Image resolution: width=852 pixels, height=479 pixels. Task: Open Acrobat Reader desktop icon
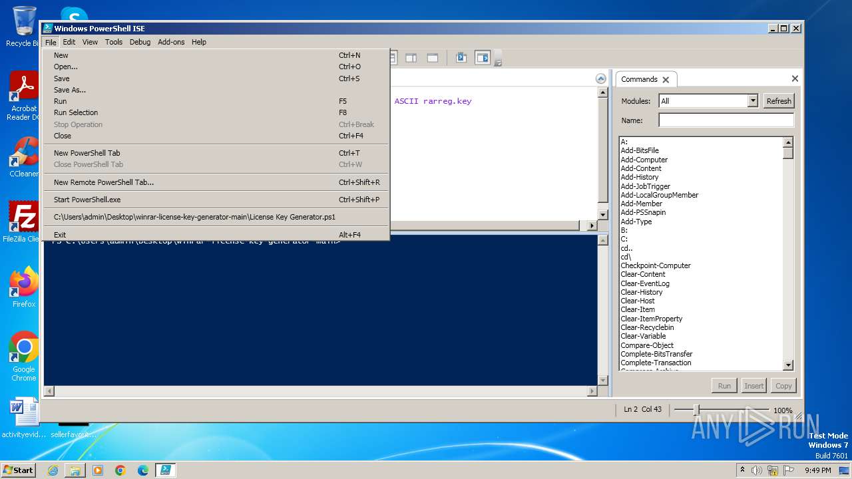pyautogui.click(x=23, y=96)
